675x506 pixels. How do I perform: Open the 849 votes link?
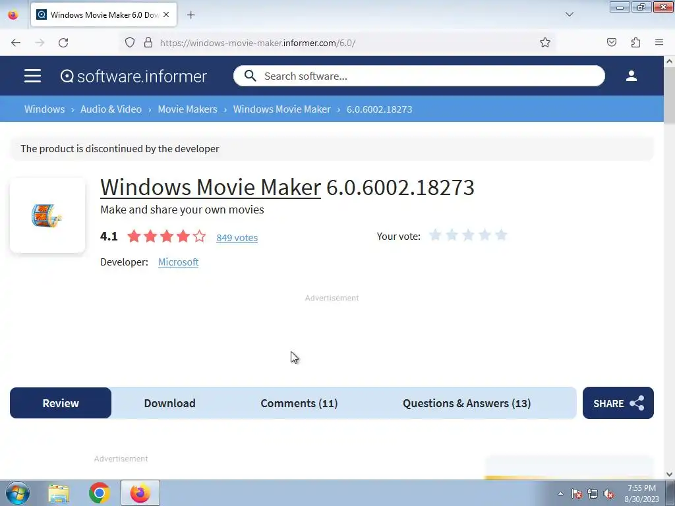237,237
